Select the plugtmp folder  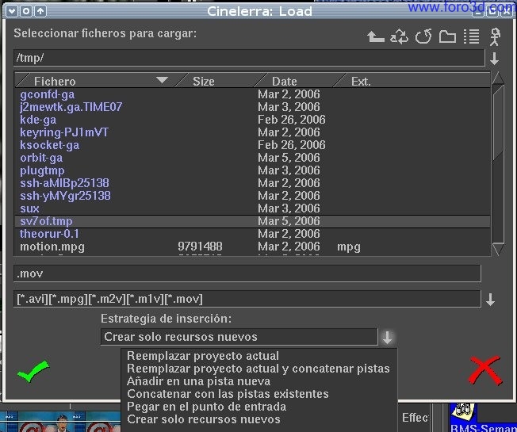tap(42, 170)
